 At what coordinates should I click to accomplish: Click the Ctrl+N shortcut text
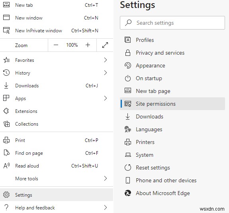click(x=91, y=18)
